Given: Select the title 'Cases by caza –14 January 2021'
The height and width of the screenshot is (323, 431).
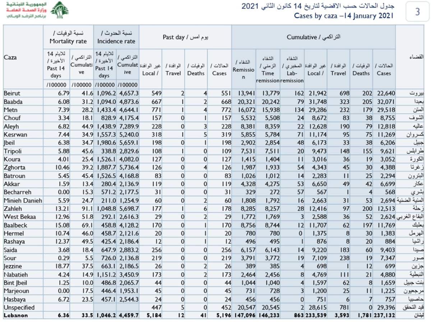Looking at the screenshot, I should coord(344,16).
